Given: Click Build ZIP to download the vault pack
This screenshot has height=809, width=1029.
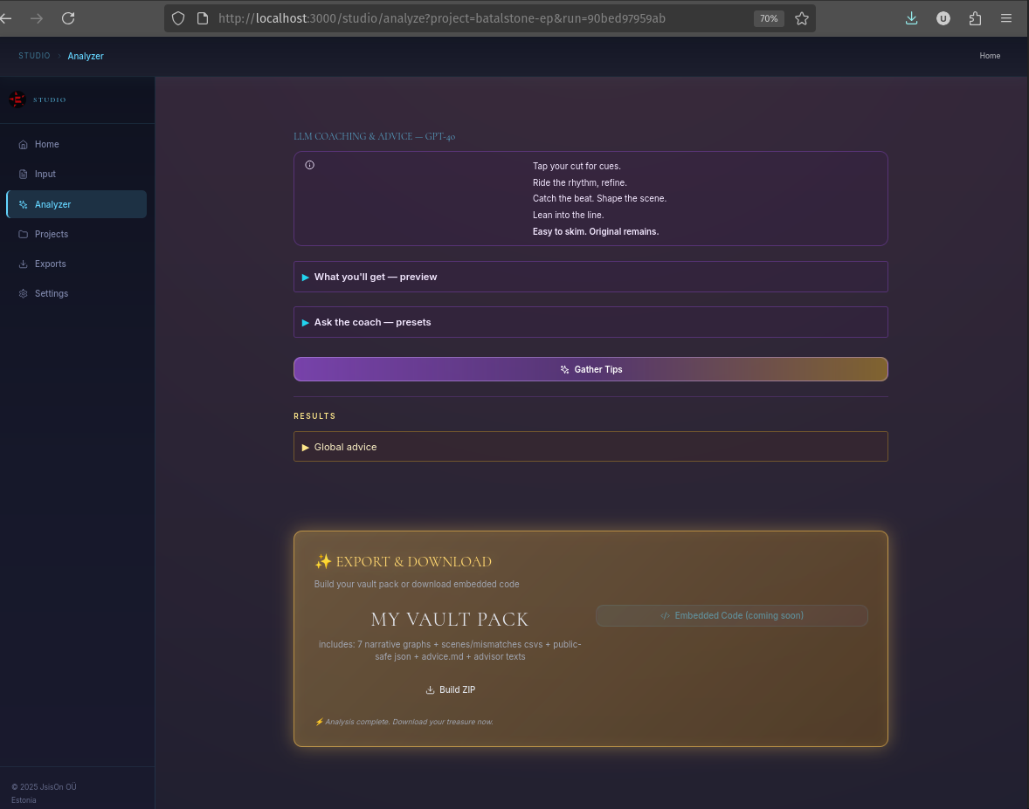Looking at the screenshot, I should point(450,689).
